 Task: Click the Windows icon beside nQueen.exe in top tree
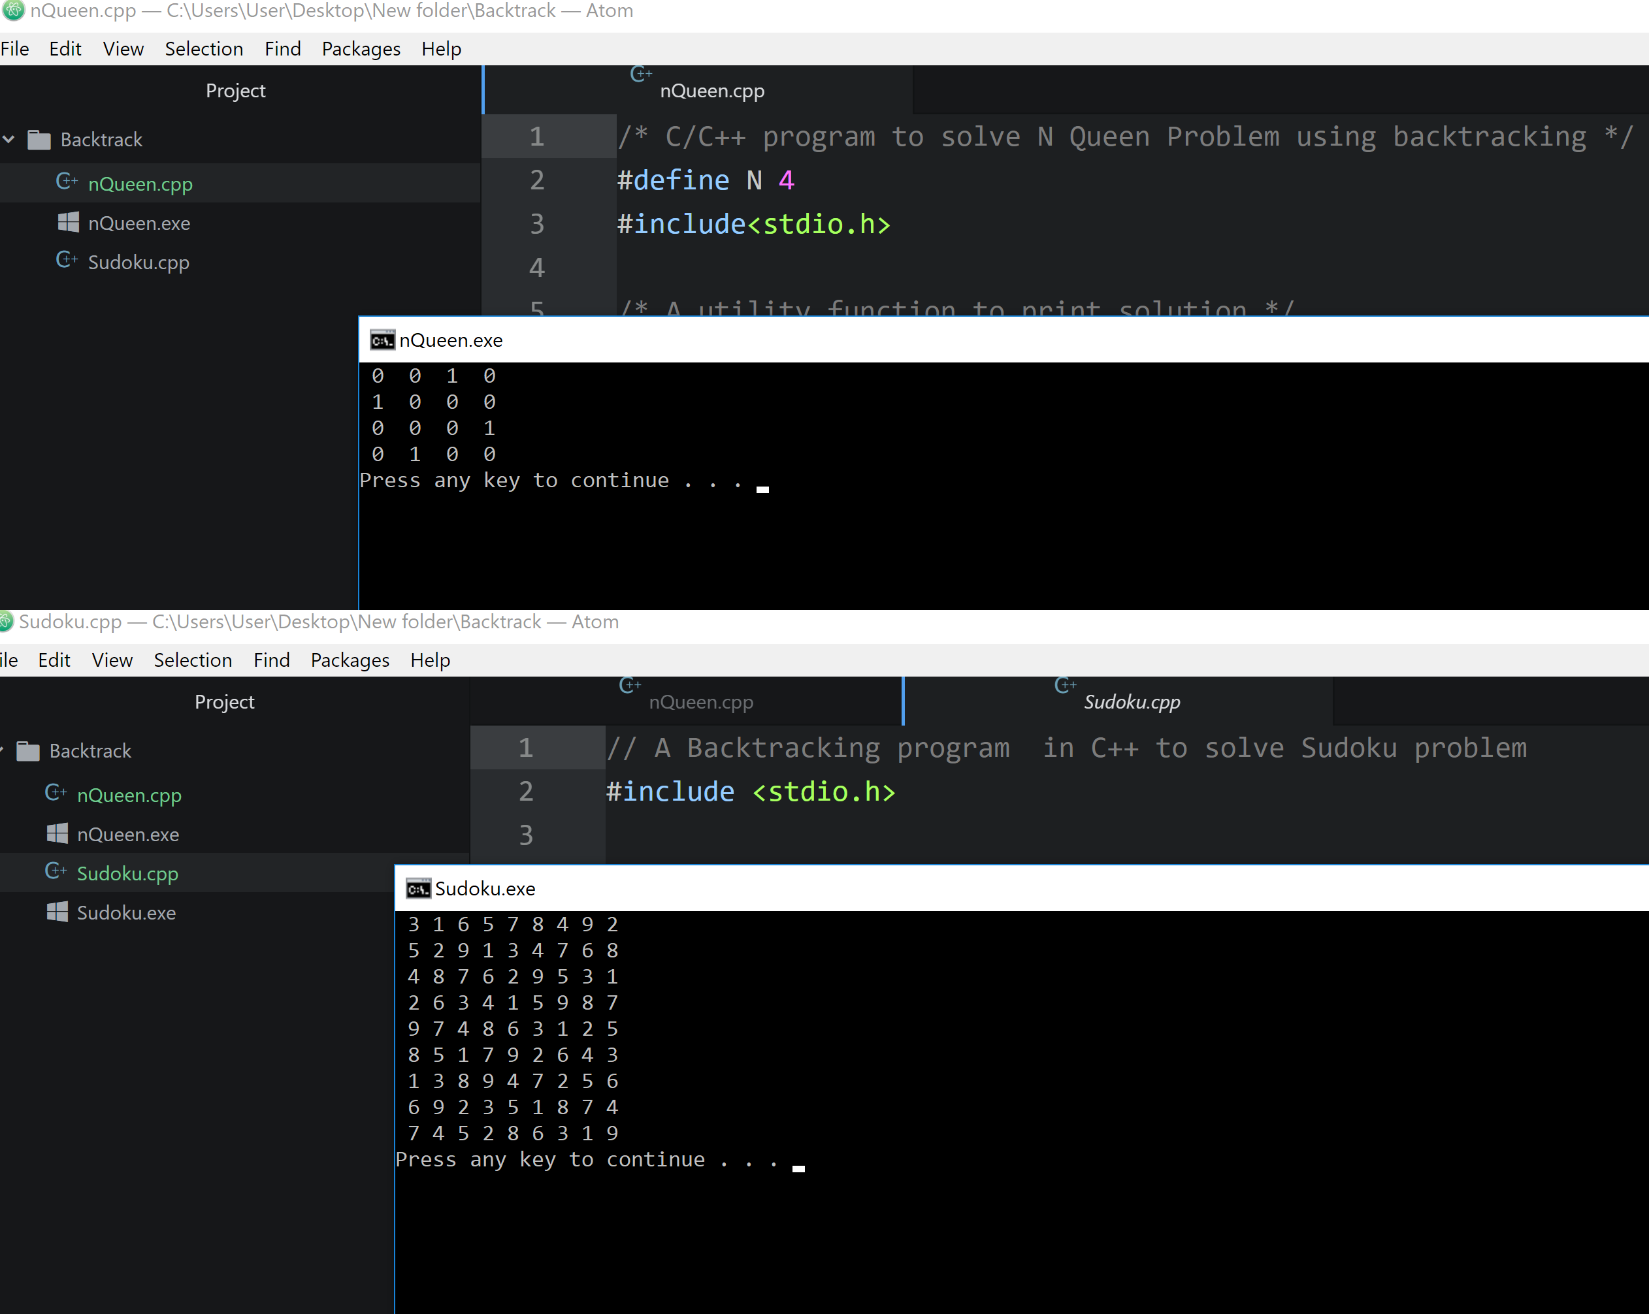point(68,223)
